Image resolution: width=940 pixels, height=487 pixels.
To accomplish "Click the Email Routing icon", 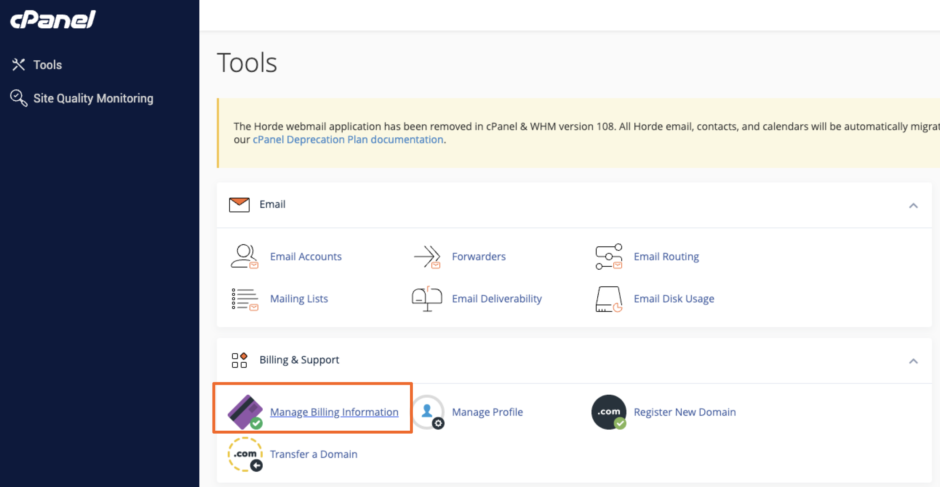I will (x=609, y=257).
